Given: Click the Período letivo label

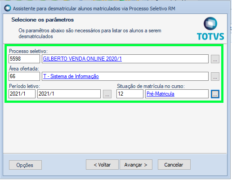Looking at the screenshot, I should (x=24, y=86).
